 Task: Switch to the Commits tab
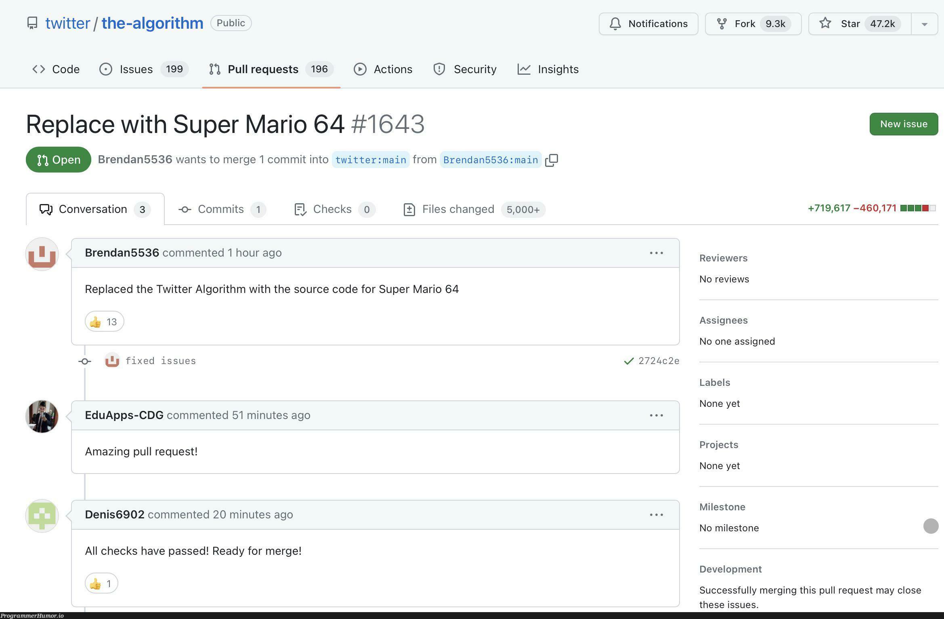(x=221, y=208)
